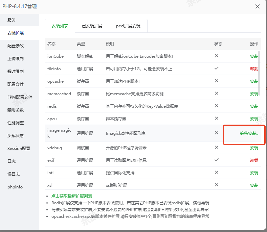The height and width of the screenshot is (232, 267).
Task: Click the 调试器 type cell
Action: [83, 148]
